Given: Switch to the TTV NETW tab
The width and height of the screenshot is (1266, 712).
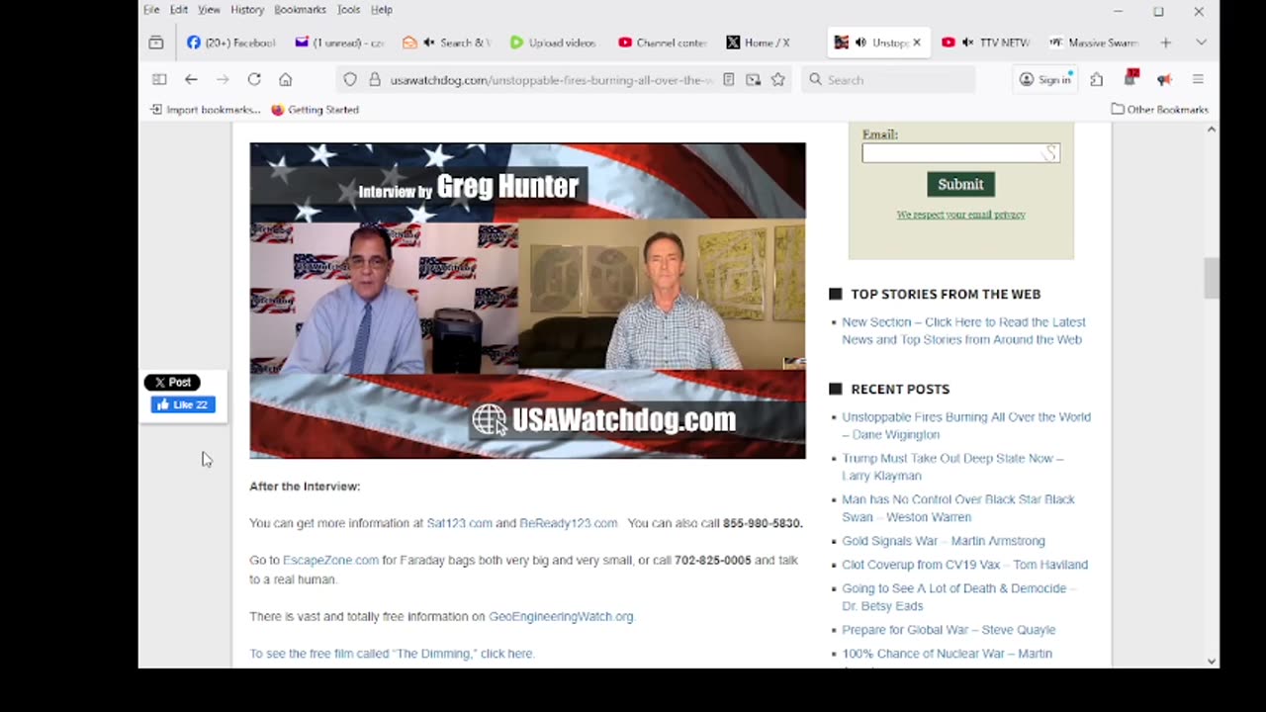Looking at the screenshot, I should [985, 43].
